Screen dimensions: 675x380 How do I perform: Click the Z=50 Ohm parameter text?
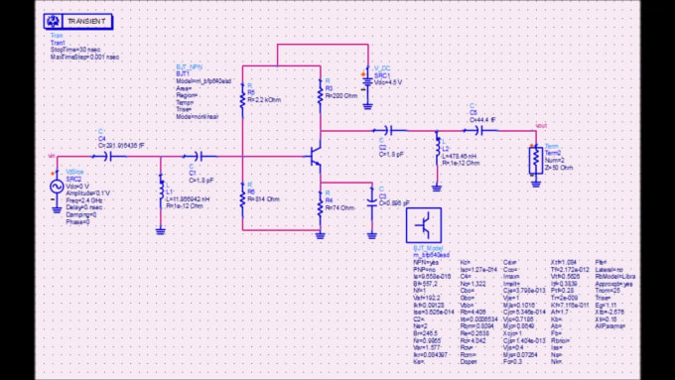tap(559, 168)
